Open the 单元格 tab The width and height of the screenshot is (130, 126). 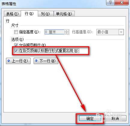click(64, 14)
